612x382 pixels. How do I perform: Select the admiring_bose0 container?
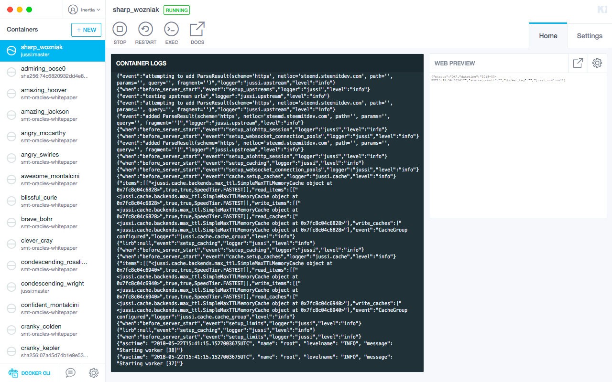tap(53, 72)
